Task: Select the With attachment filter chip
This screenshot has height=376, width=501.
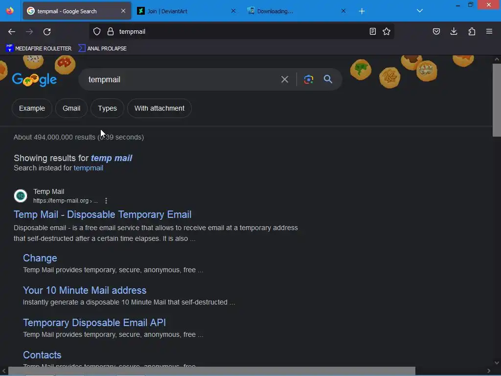Action: (x=159, y=108)
